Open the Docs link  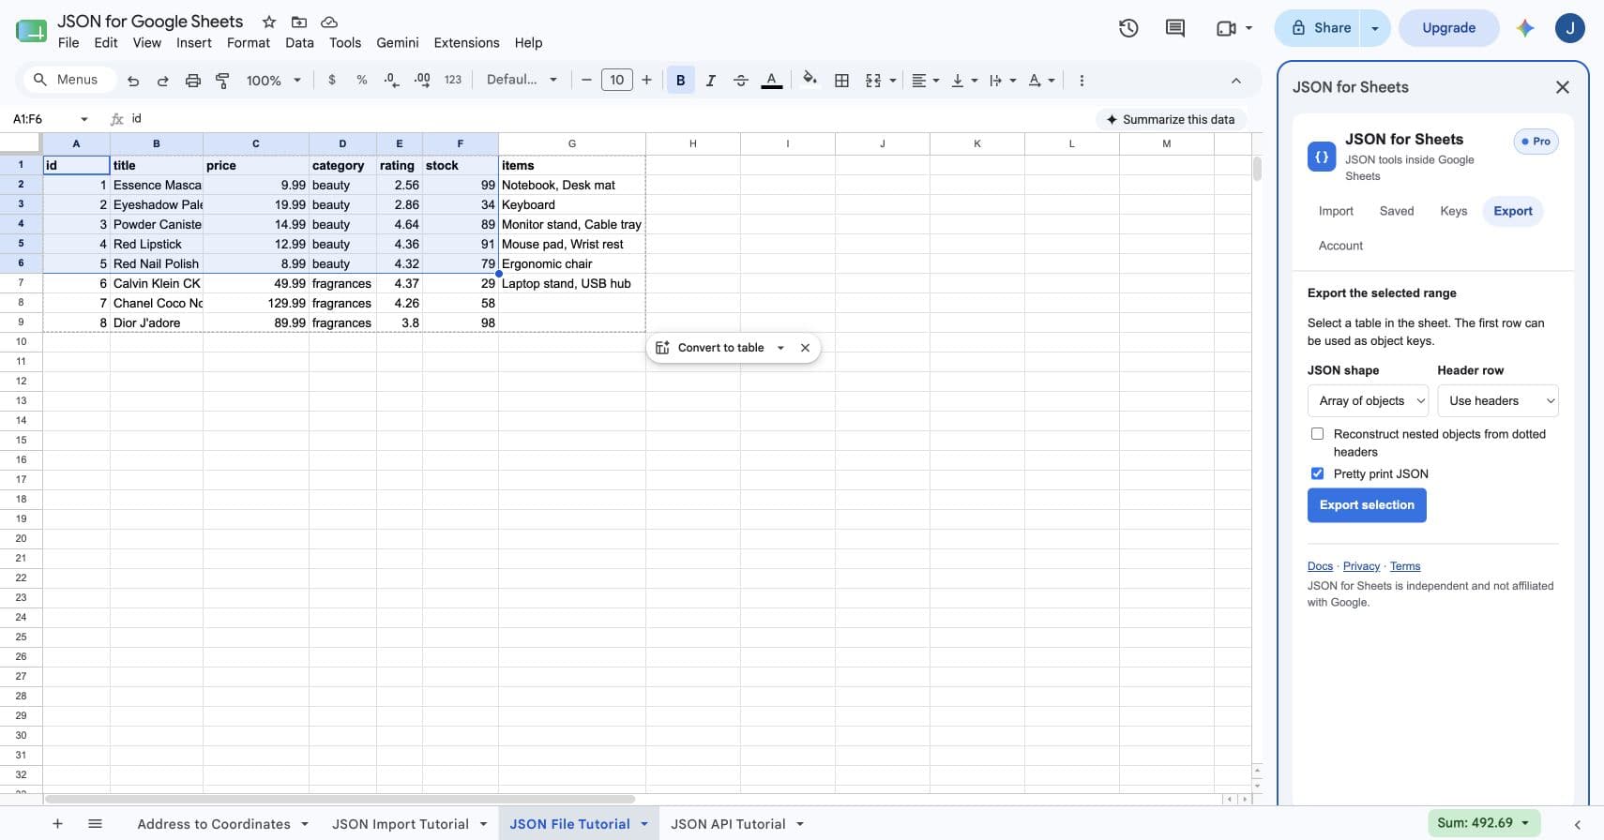point(1320,566)
